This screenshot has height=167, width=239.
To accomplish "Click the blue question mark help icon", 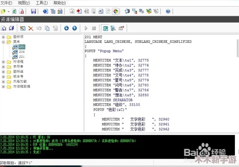I will 168,11.
